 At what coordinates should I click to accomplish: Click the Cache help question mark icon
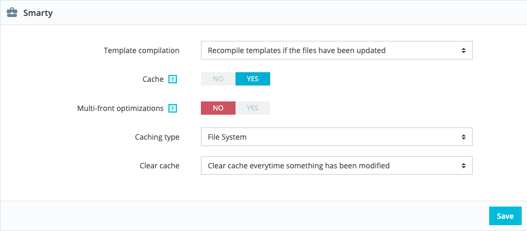pyautogui.click(x=172, y=79)
